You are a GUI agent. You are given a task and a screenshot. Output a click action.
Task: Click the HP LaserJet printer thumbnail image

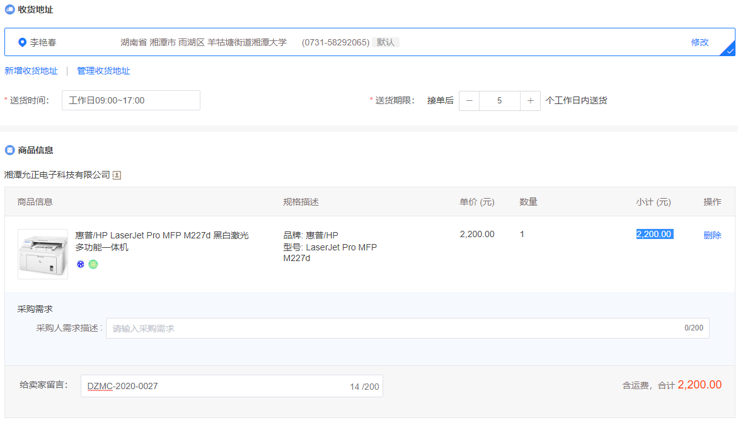(x=43, y=254)
